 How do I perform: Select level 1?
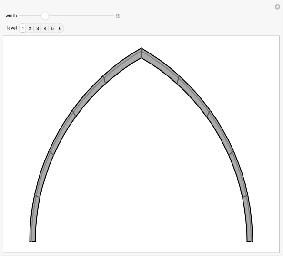click(x=22, y=28)
